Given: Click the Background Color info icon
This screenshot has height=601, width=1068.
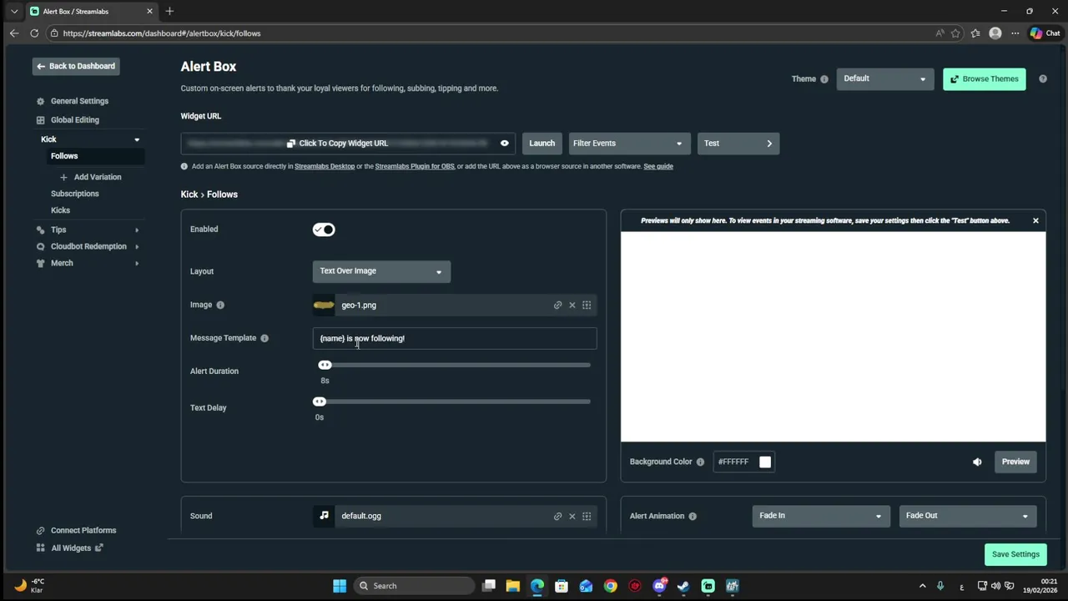Looking at the screenshot, I should pos(700,462).
